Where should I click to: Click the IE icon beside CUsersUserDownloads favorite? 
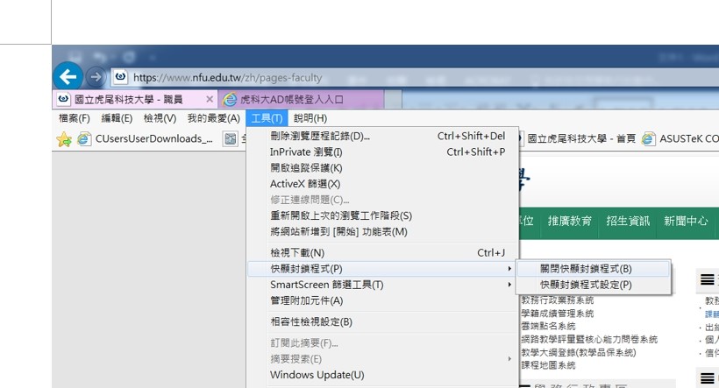[84, 138]
